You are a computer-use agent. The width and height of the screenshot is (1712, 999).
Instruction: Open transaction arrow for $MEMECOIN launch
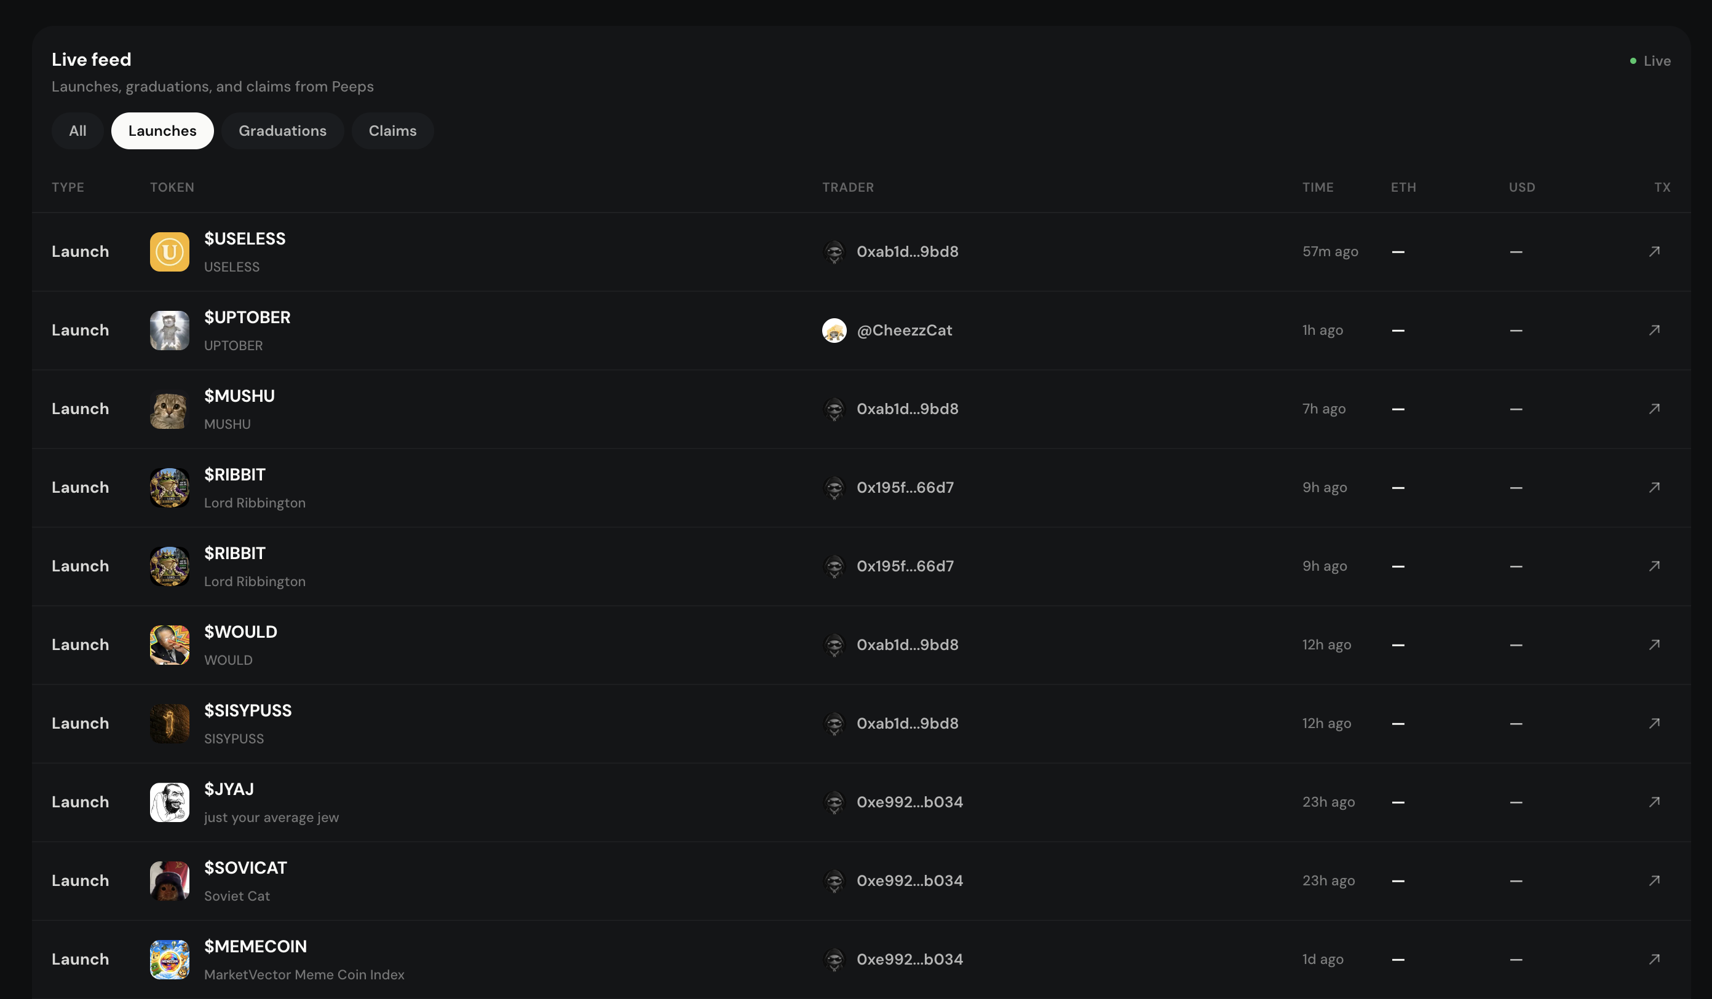1654,960
